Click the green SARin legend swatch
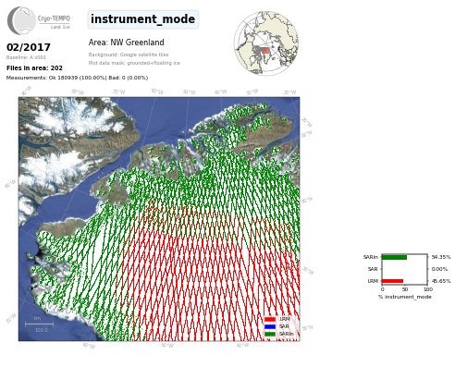455x379 pixels. [270, 334]
